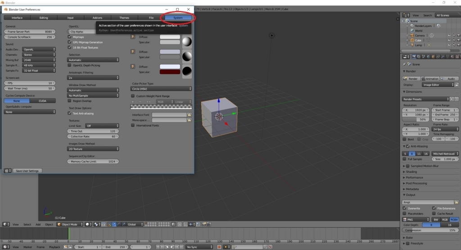
Task: Open the Channels Stereo dropdown
Action: click(39, 55)
